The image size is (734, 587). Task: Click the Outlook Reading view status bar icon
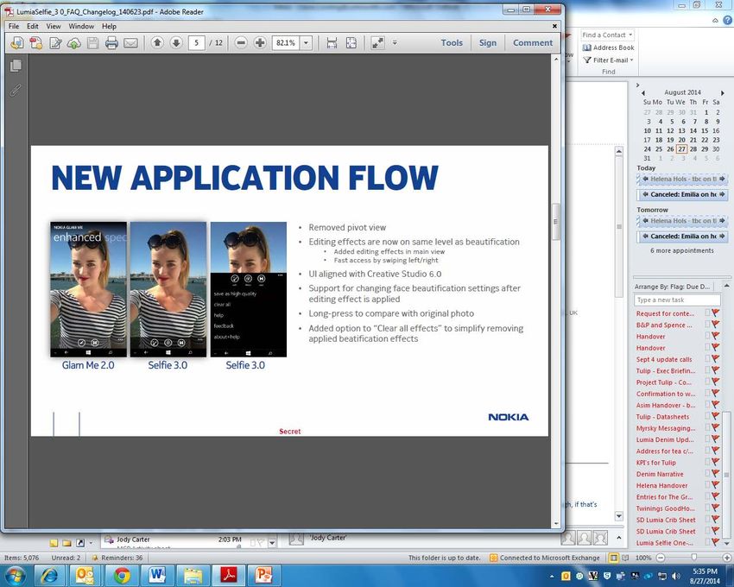625,558
